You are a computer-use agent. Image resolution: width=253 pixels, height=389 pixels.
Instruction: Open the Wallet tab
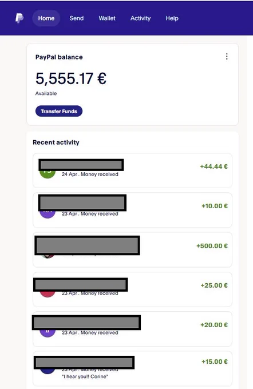(107, 18)
